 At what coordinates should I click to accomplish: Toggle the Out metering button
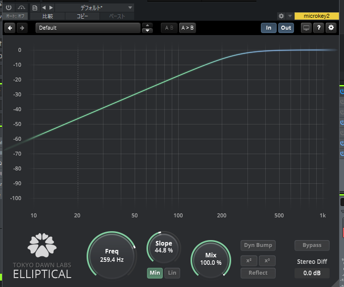pyautogui.click(x=286, y=28)
